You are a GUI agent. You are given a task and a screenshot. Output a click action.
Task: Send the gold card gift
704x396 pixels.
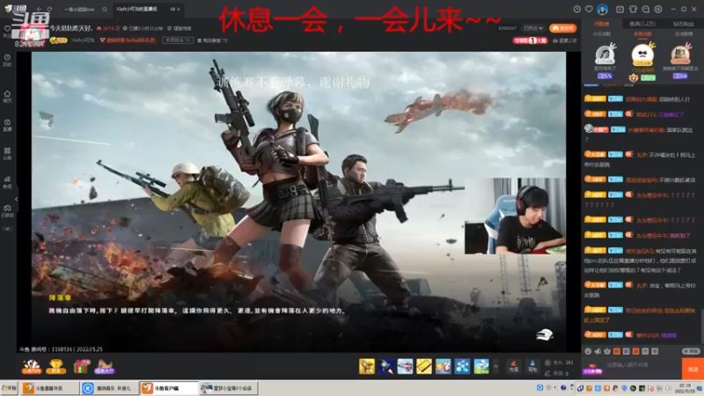(x=424, y=366)
